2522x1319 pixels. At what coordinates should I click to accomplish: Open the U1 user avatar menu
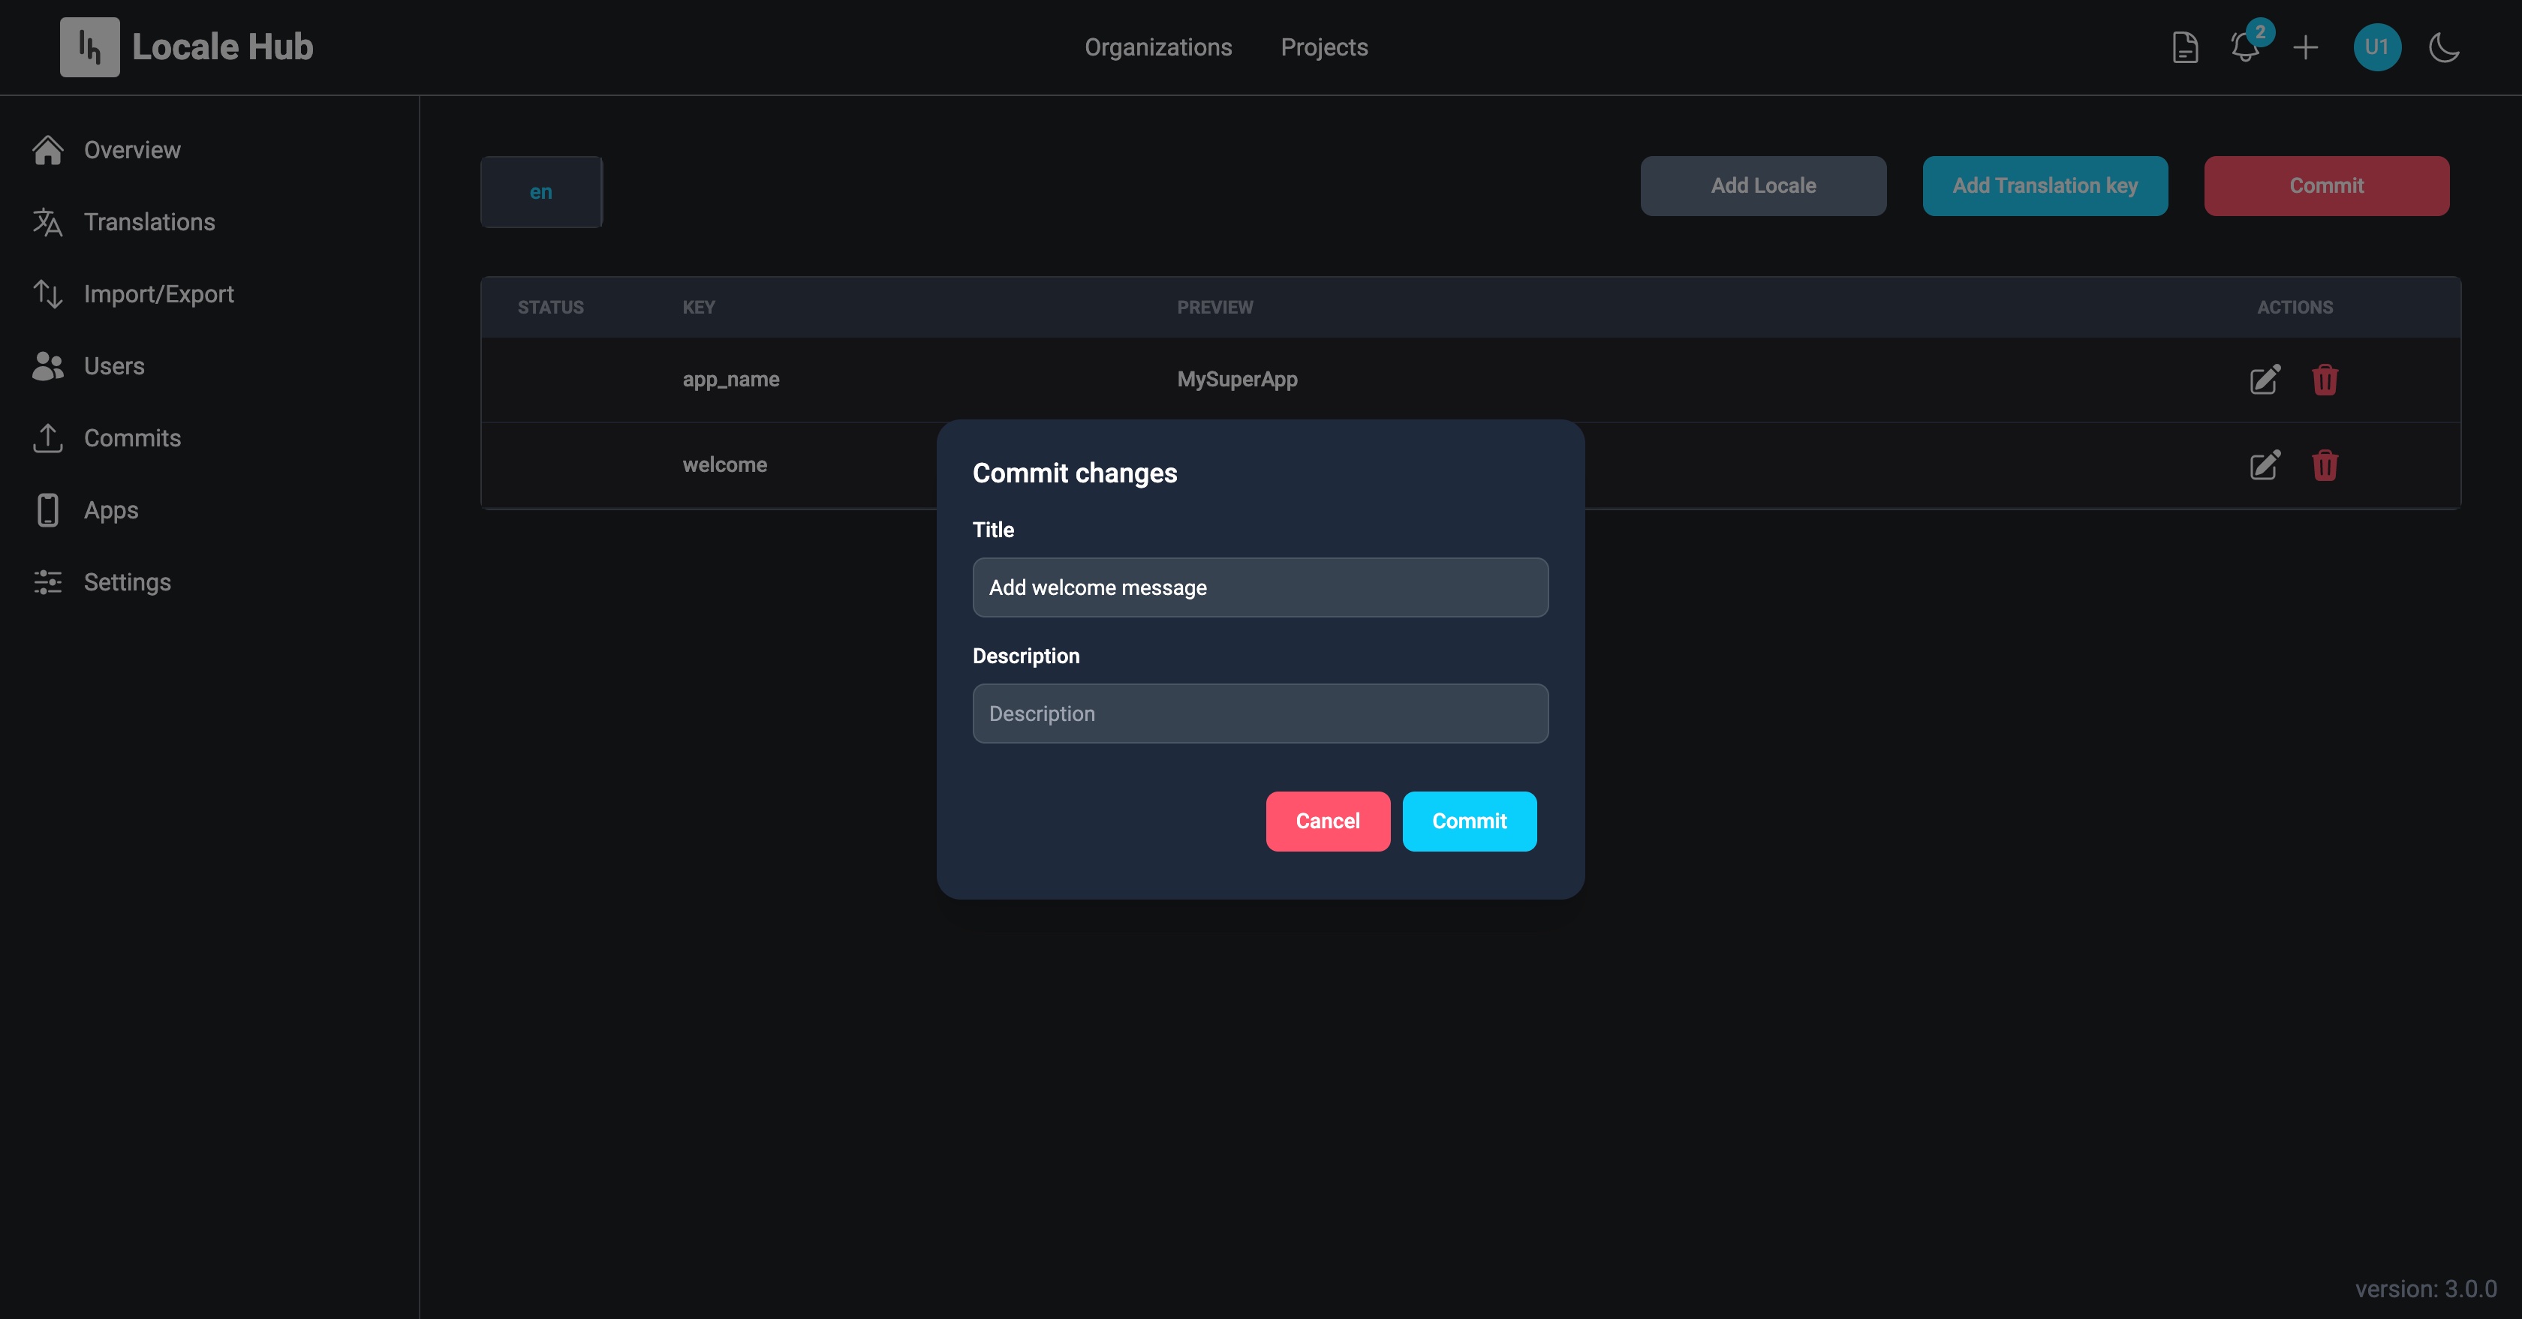pyautogui.click(x=2376, y=47)
